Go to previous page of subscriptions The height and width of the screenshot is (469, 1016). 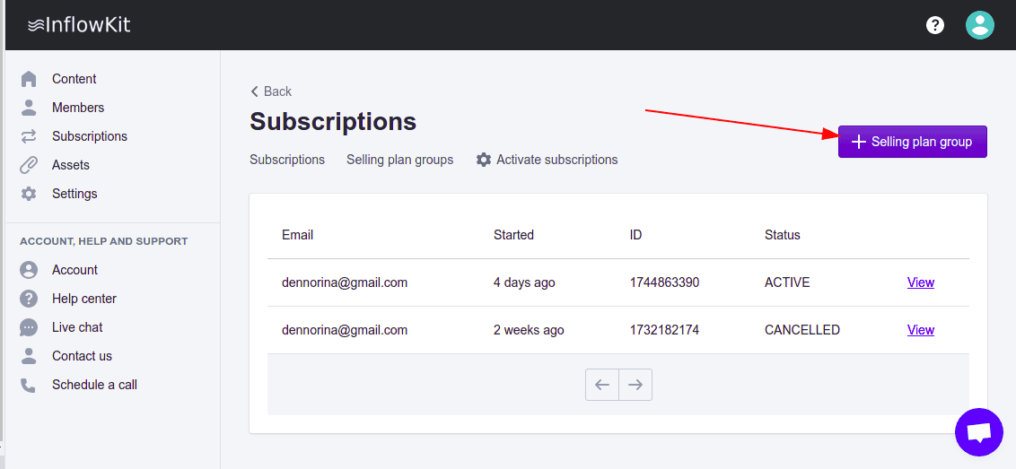[x=602, y=385]
